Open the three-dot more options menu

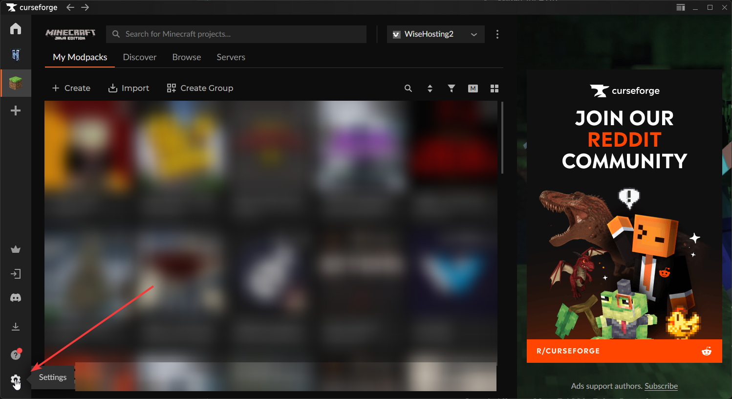pos(497,34)
